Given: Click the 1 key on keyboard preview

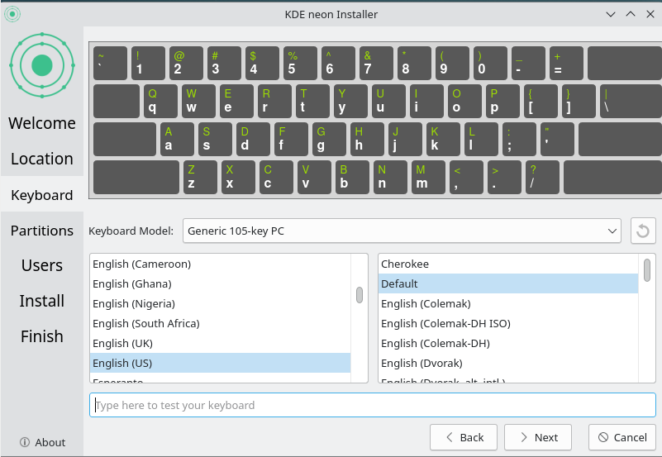Looking at the screenshot, I should [x=148, y=64].
